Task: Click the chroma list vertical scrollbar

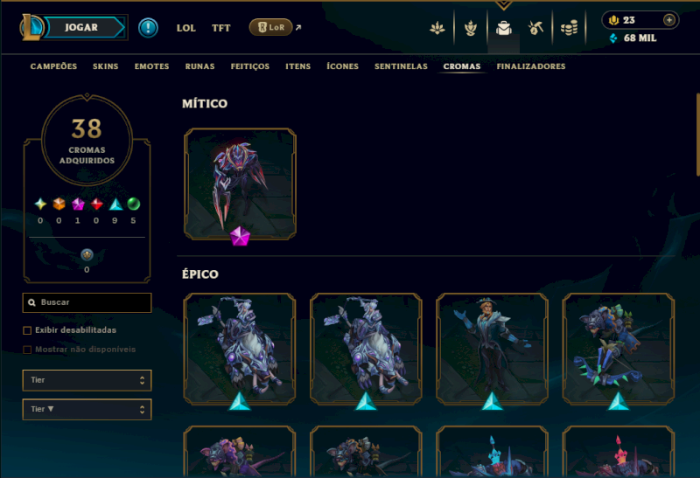Action: click(697, 135)
